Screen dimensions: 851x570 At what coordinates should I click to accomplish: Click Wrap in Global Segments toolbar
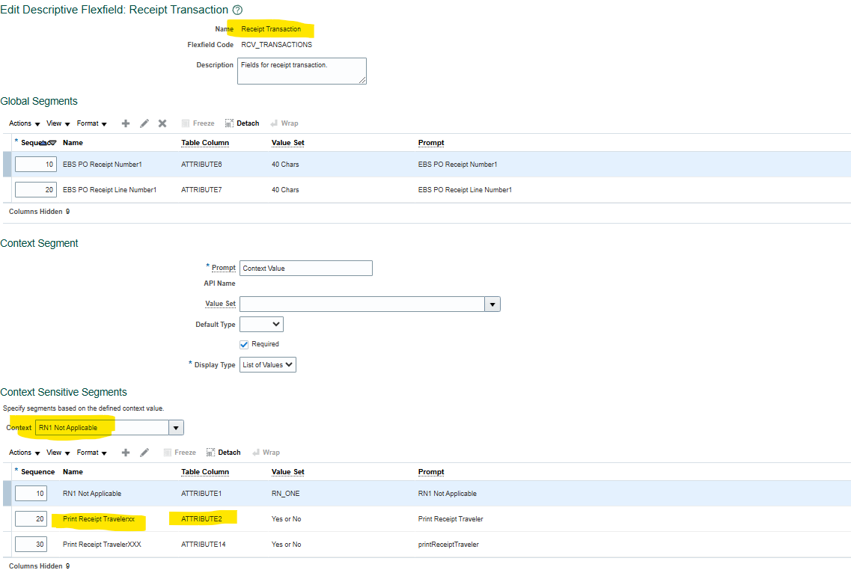284,123
